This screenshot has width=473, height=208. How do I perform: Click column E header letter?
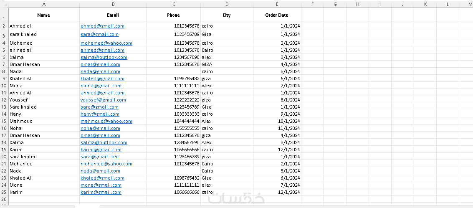pyautogui.click(x=277, y=4)
